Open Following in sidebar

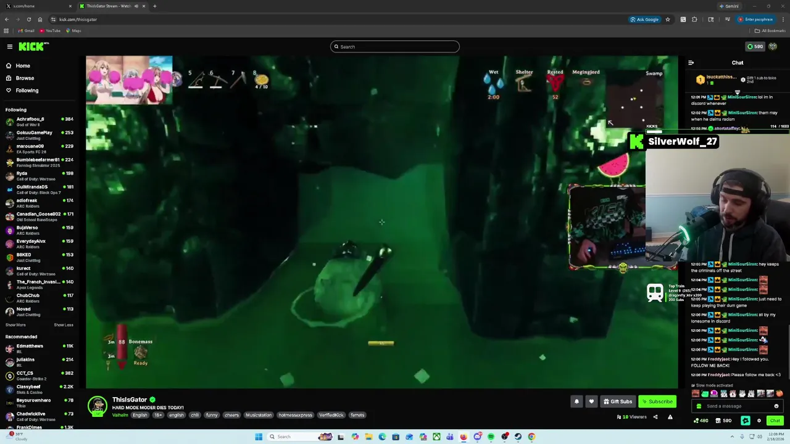pyautogui.click(x=22, y=91)
